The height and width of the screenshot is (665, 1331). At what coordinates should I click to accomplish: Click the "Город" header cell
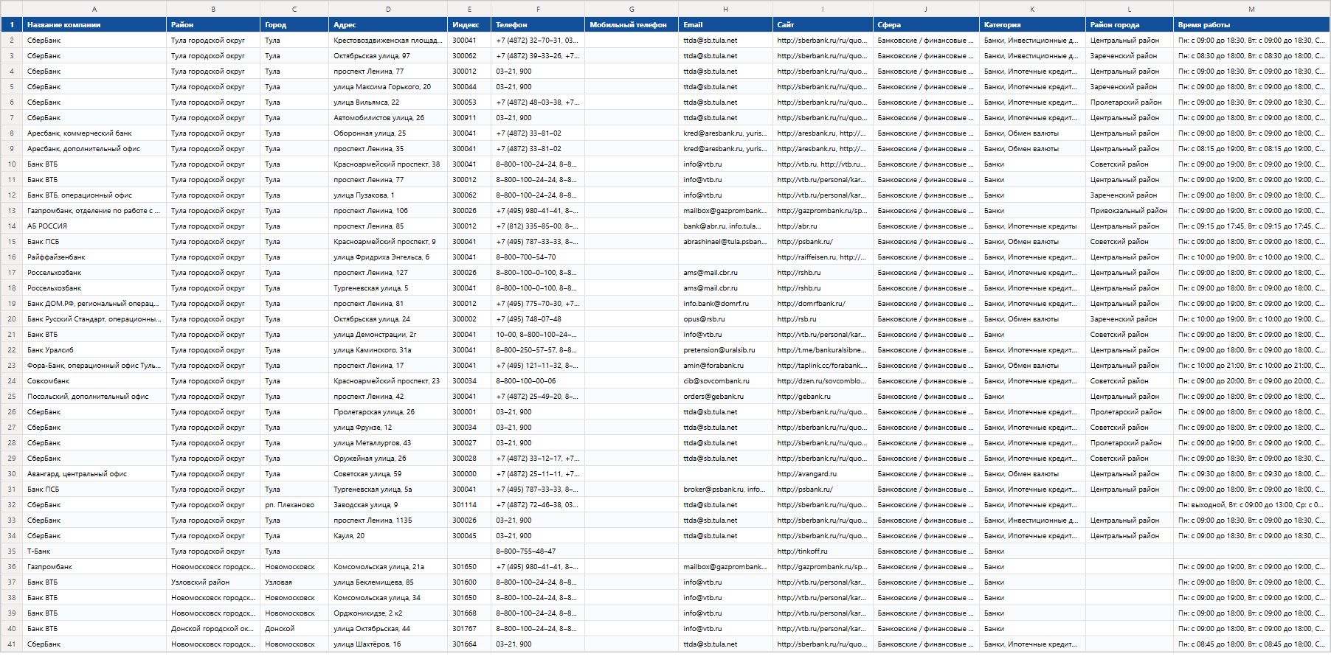[x=294, y=24]
